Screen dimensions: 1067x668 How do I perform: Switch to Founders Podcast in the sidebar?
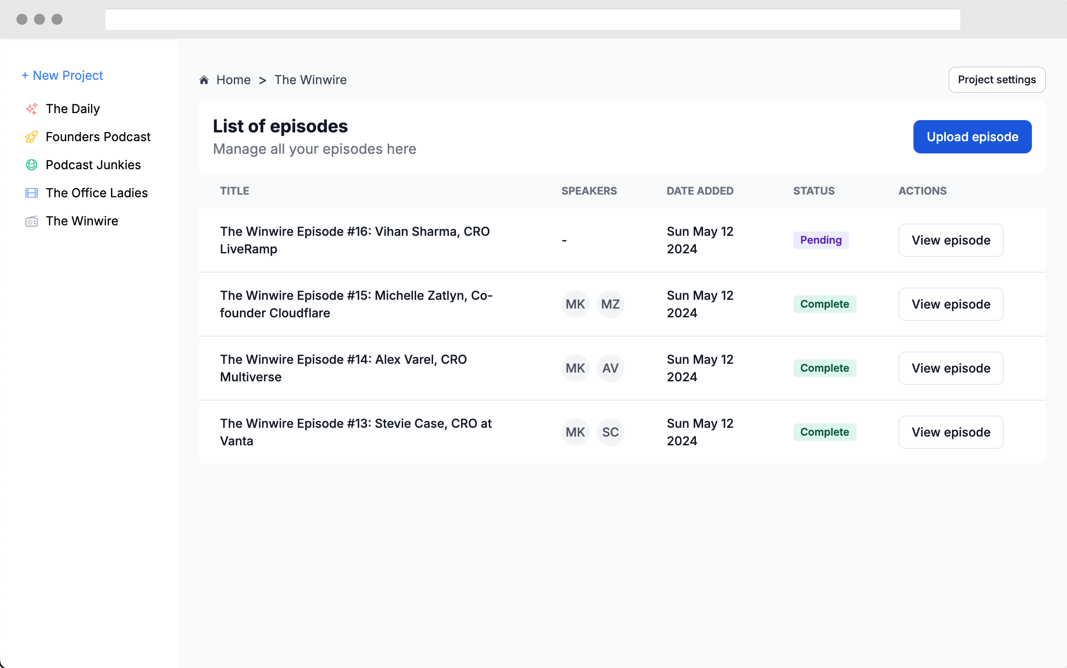pyautogui.click(x=98, y=137)
